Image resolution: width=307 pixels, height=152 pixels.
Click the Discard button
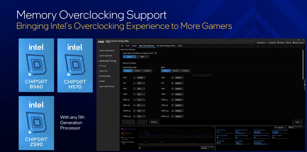click(142, 122)
